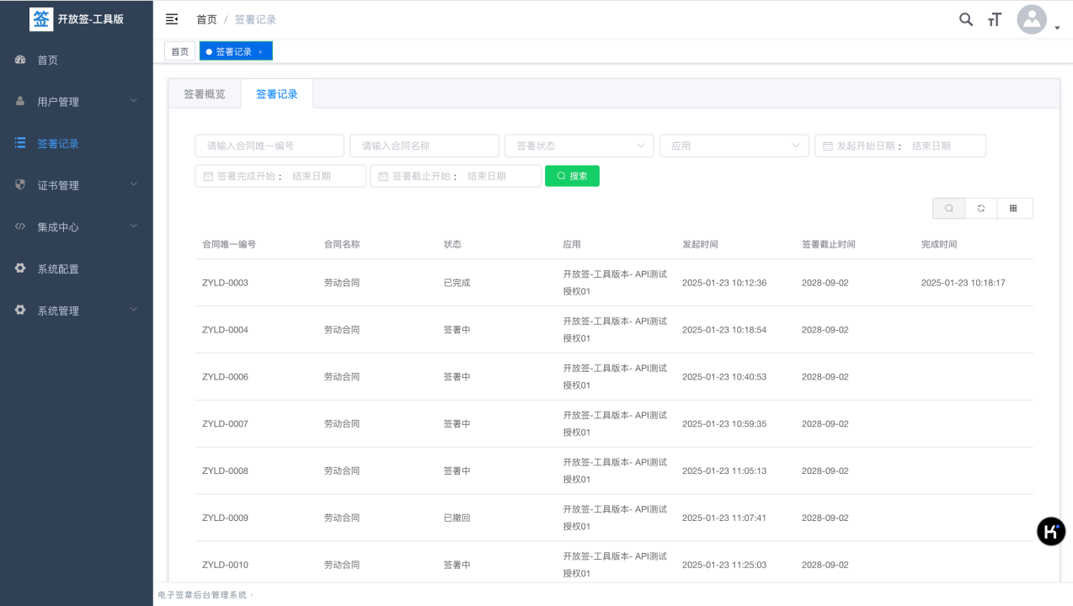
Task: Select 系统配置 in the sidebar
Action: point(77,268)
